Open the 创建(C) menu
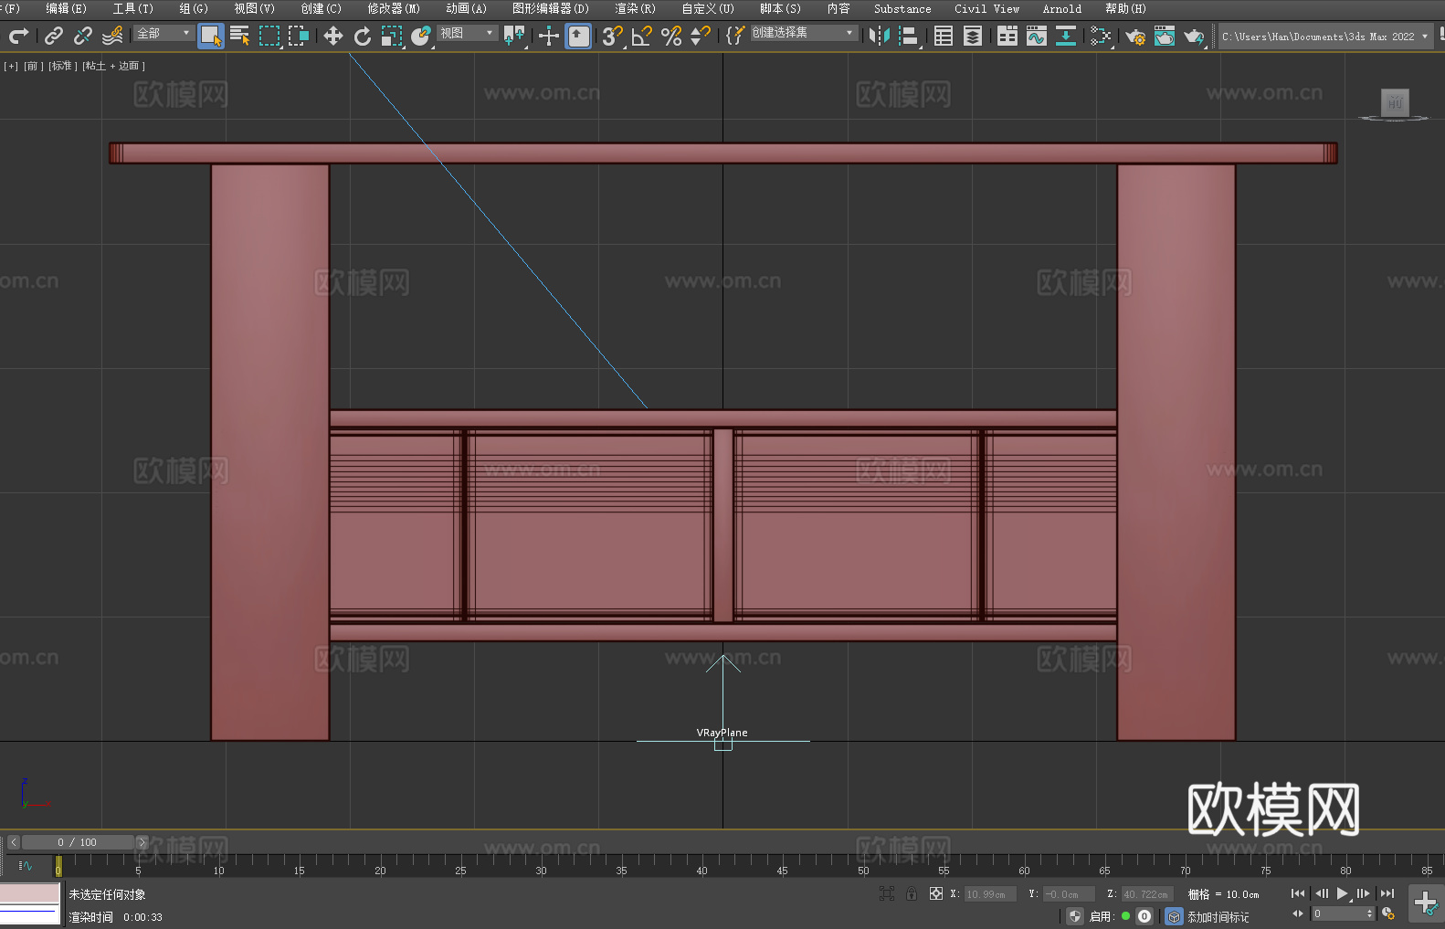Viewport: 1445px width, 929px height. pos(322,8)
